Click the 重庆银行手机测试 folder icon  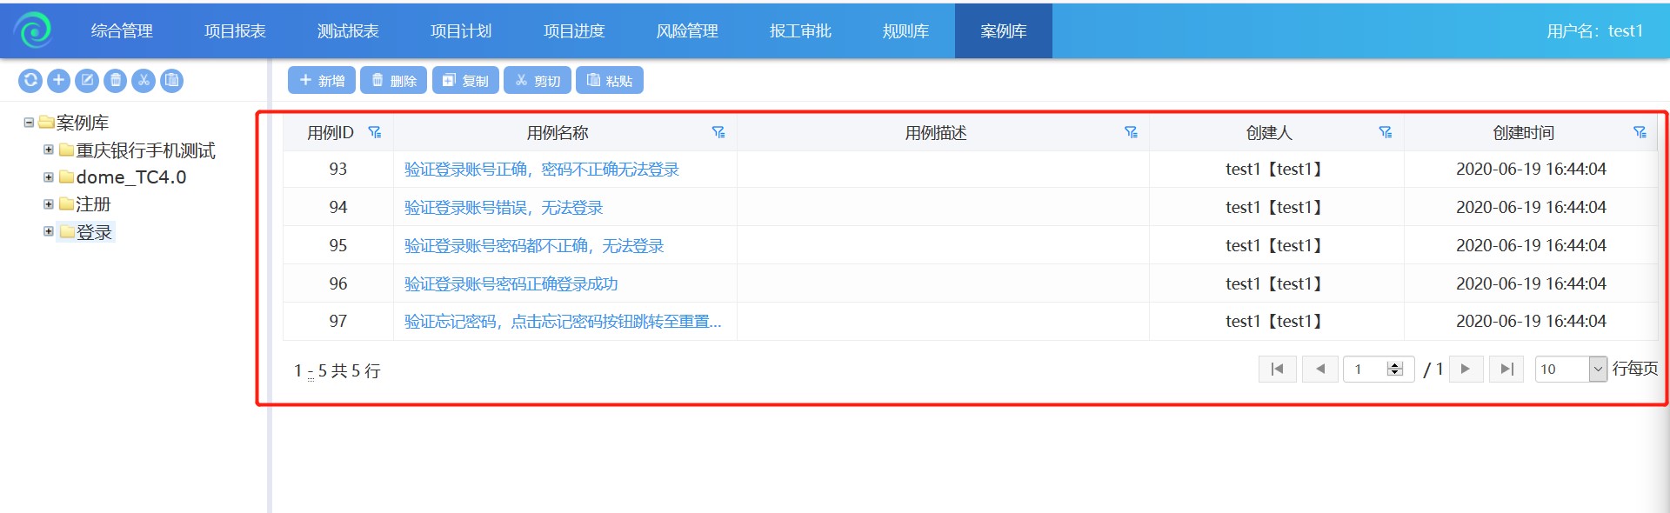click(66, 150)
